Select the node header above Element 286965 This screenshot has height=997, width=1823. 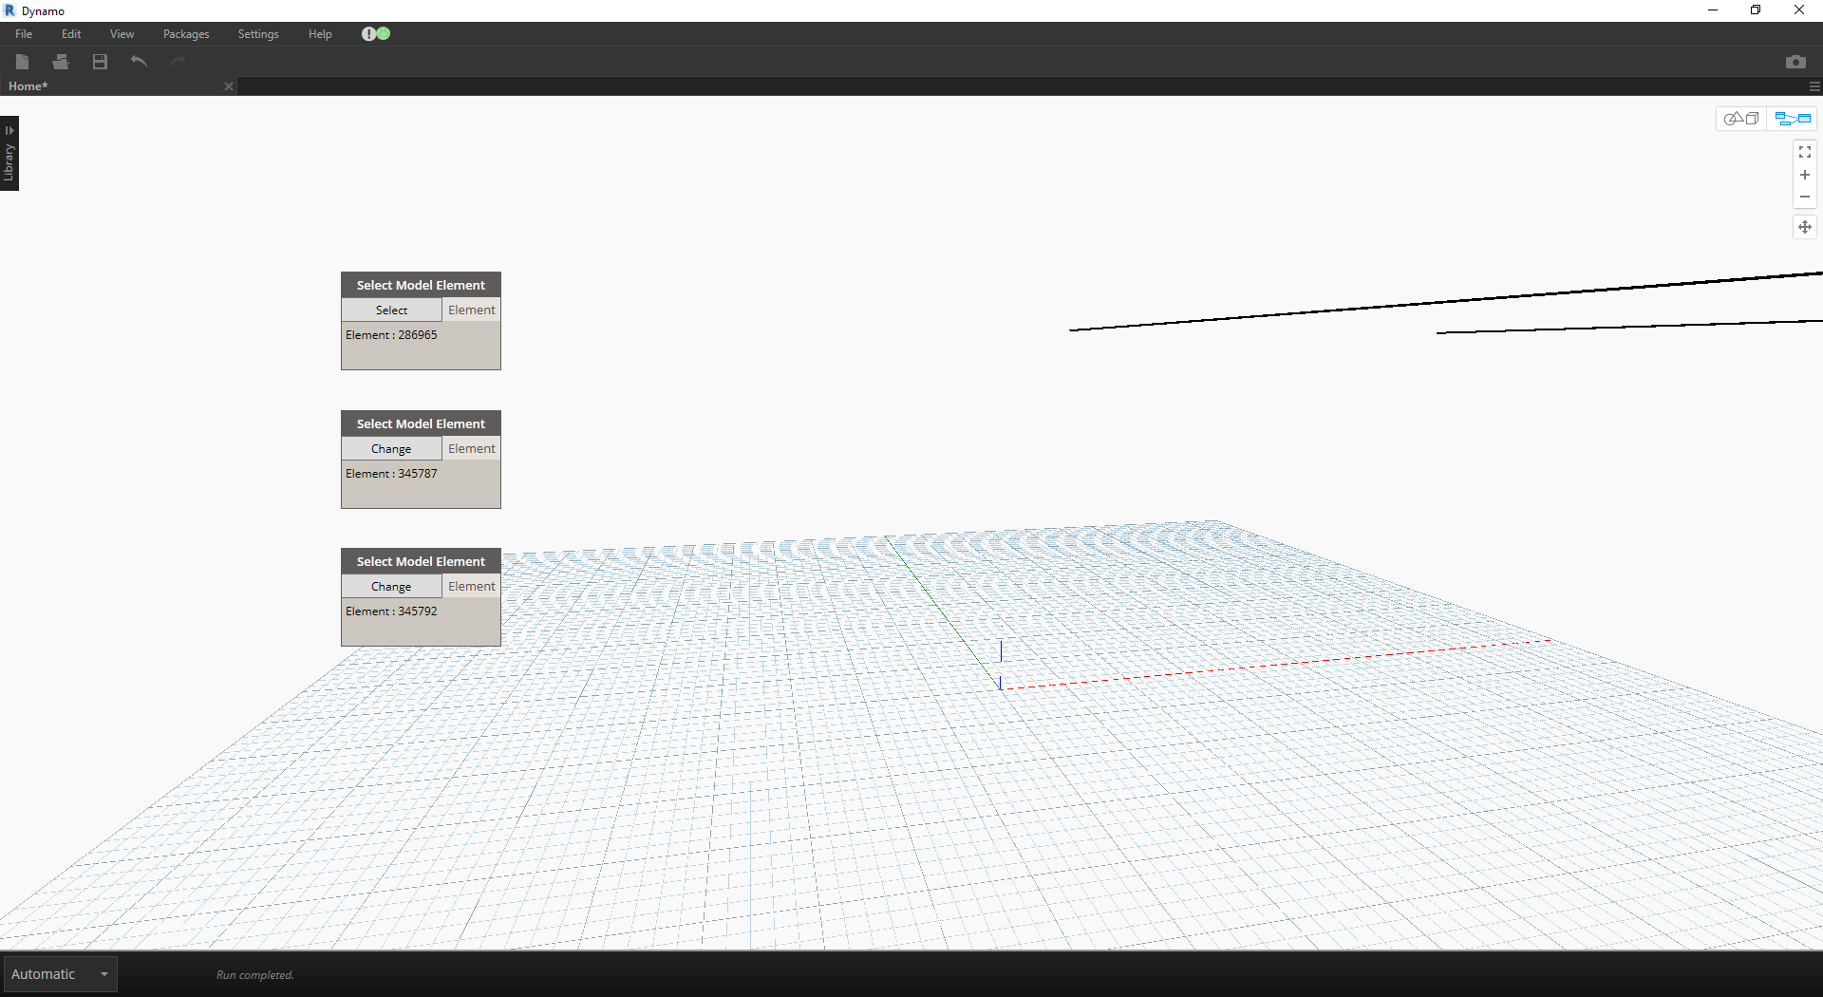tap(421, 285)
